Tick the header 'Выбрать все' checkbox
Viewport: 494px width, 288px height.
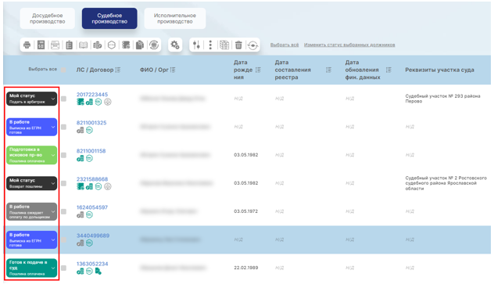point(63,70)
